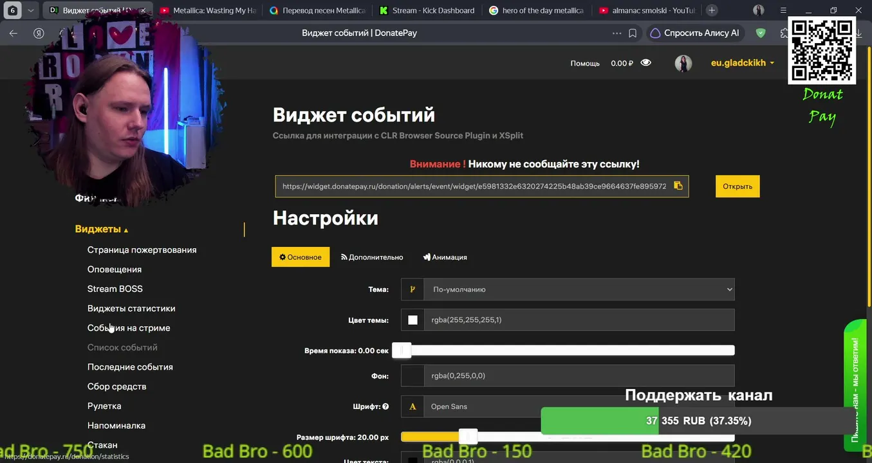Screen dimensions: 872x463
Task: Click the white Цвет темы color swatch
Action: pos(413,320)
